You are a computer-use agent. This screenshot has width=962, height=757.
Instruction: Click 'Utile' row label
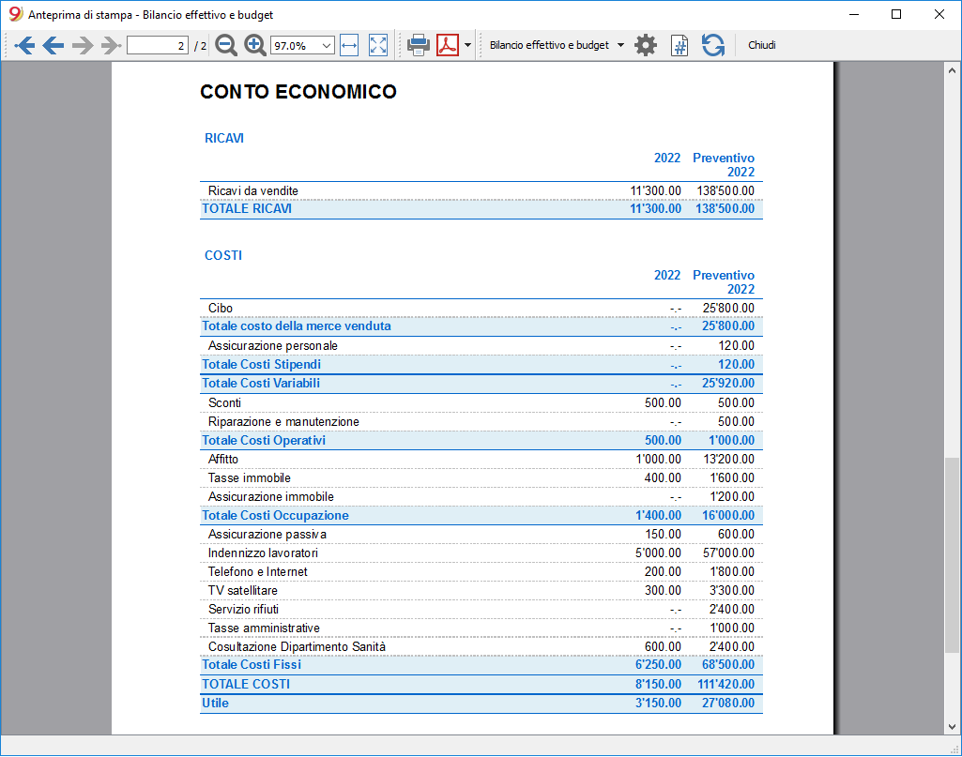pyautogui.click(x=215, y=704)
